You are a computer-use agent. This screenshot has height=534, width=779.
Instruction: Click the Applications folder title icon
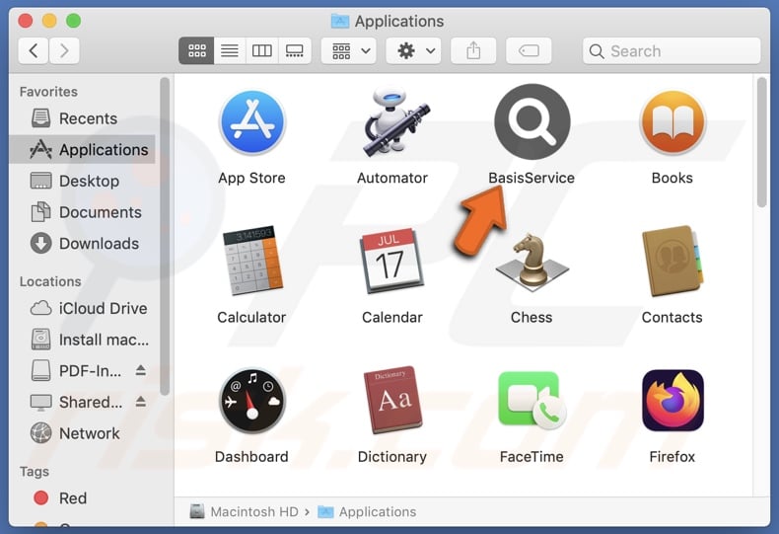point(340,21)
